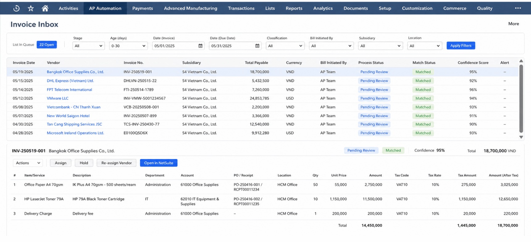Open VMware LLC vendor link
Image resolution: width=531 pixels, height=242 pixels.
(x=58, y=98)
